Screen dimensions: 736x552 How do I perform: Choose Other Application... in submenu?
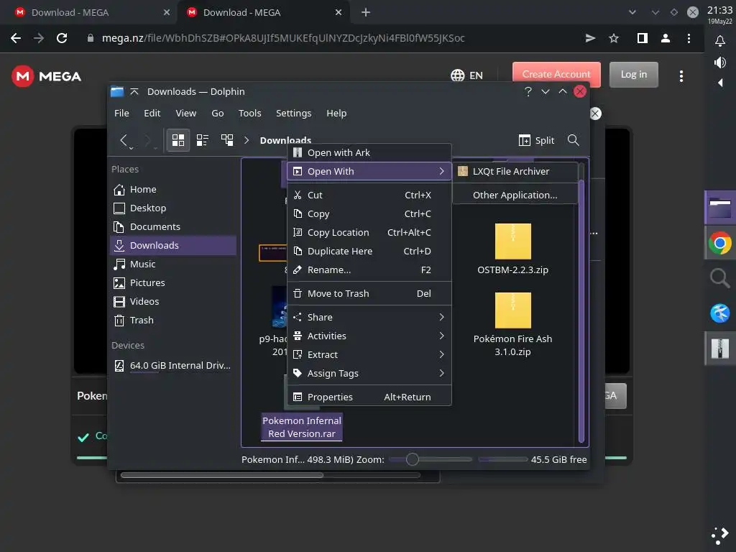point(515,195)
